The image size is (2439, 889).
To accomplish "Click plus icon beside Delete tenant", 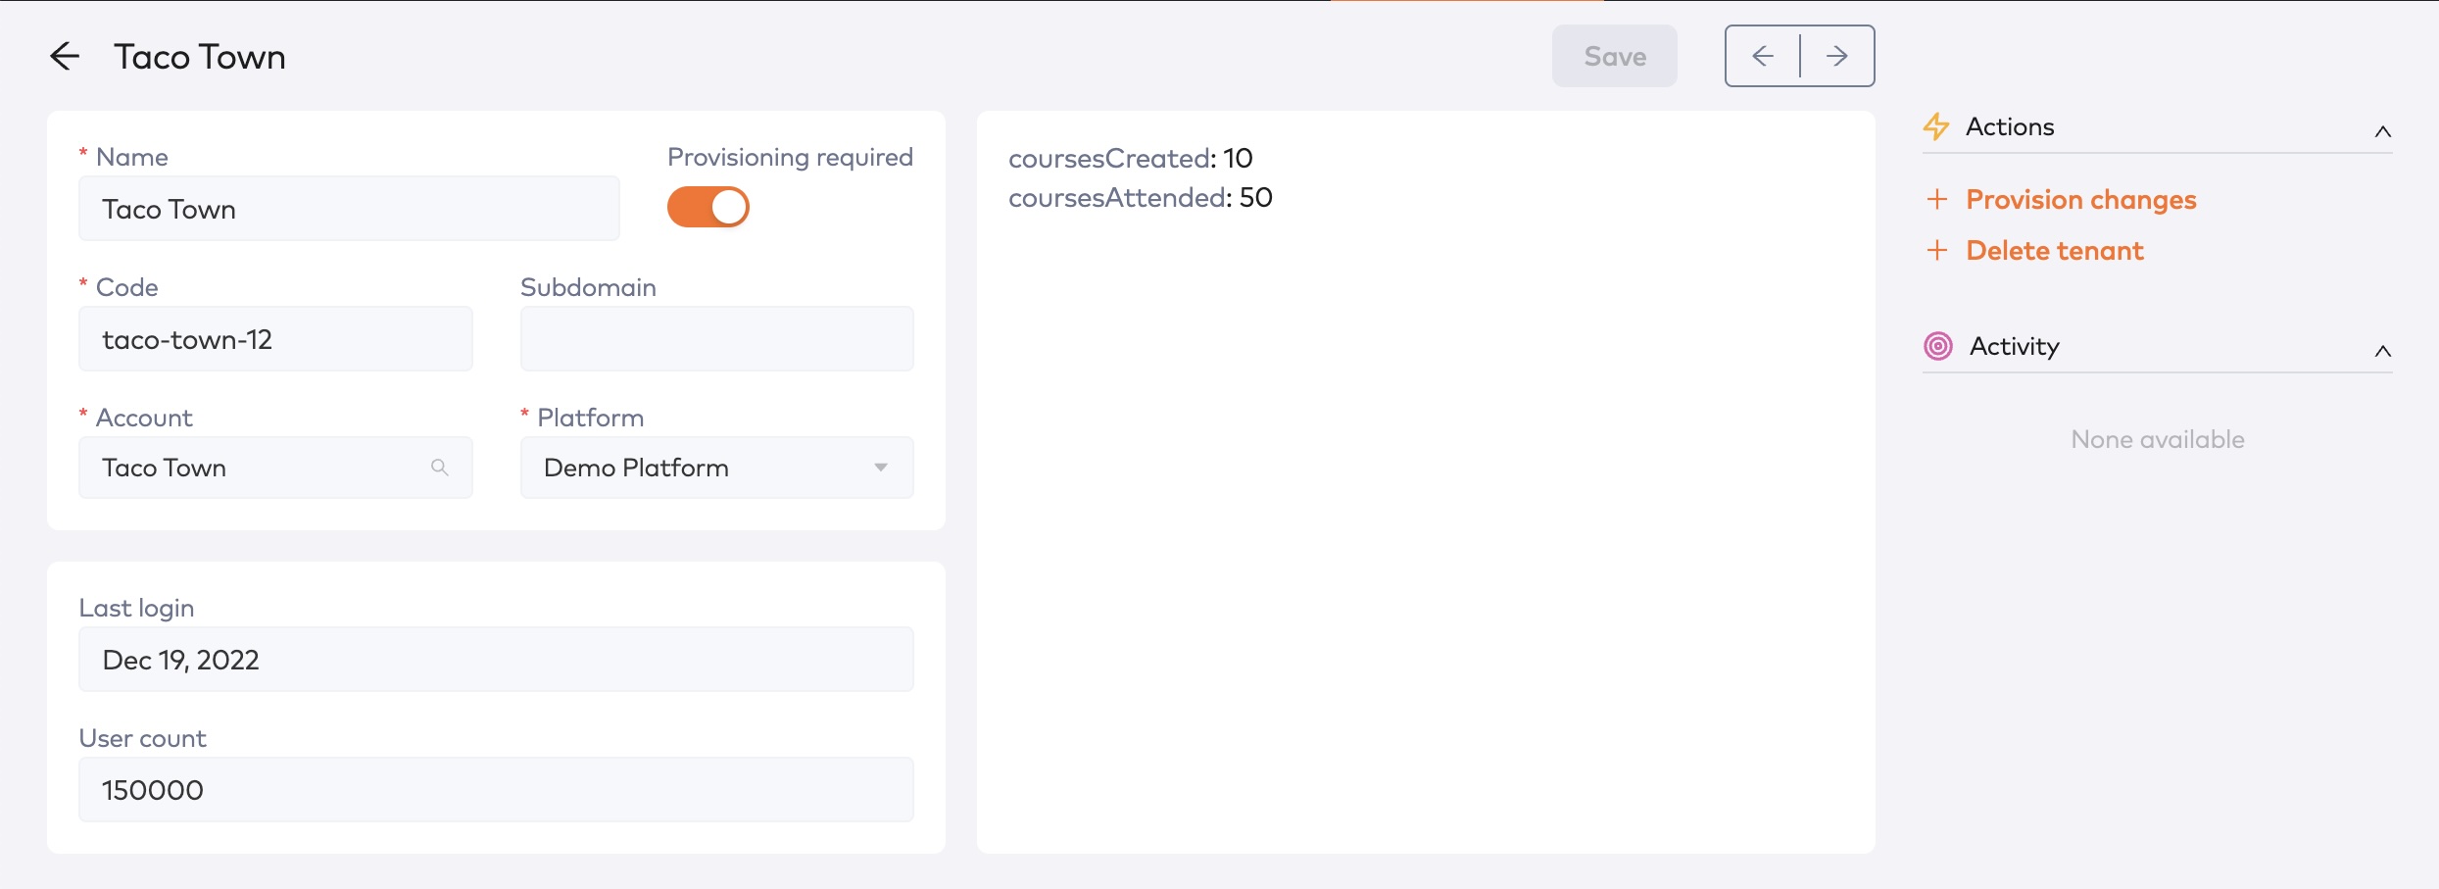I will pos(1936,251).
